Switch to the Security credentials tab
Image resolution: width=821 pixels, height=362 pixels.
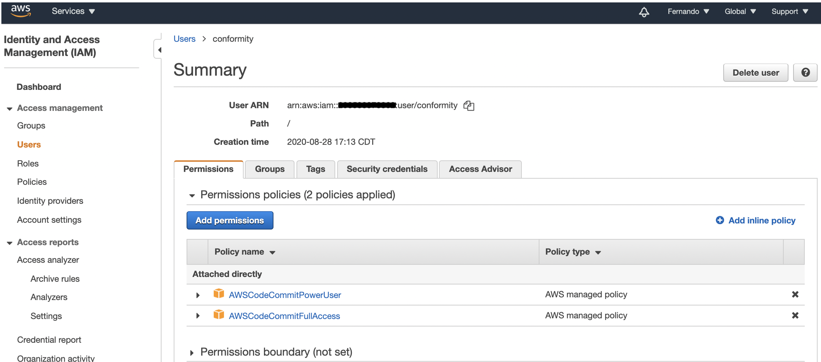(x=387, y=169)
